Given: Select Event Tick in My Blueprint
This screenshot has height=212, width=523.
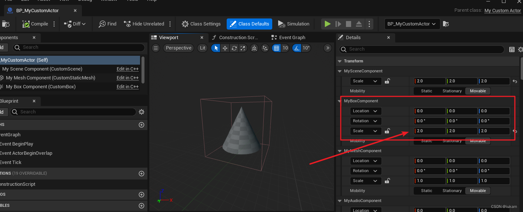Looking at the screenshot, I should click(11, 163).
